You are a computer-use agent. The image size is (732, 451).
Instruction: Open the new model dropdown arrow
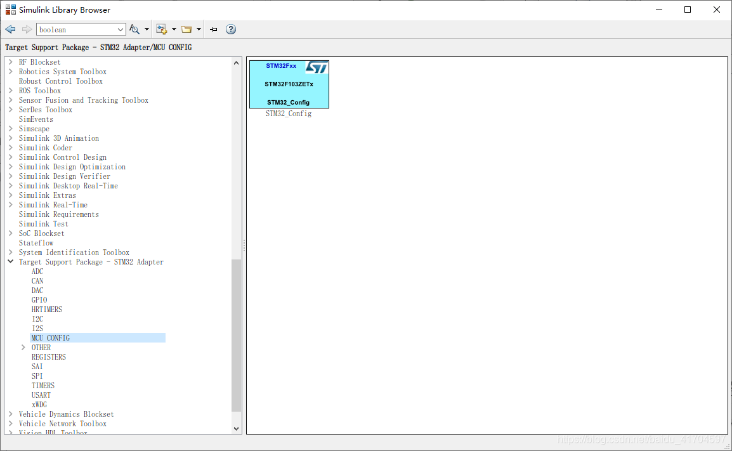tap(174, 29)
